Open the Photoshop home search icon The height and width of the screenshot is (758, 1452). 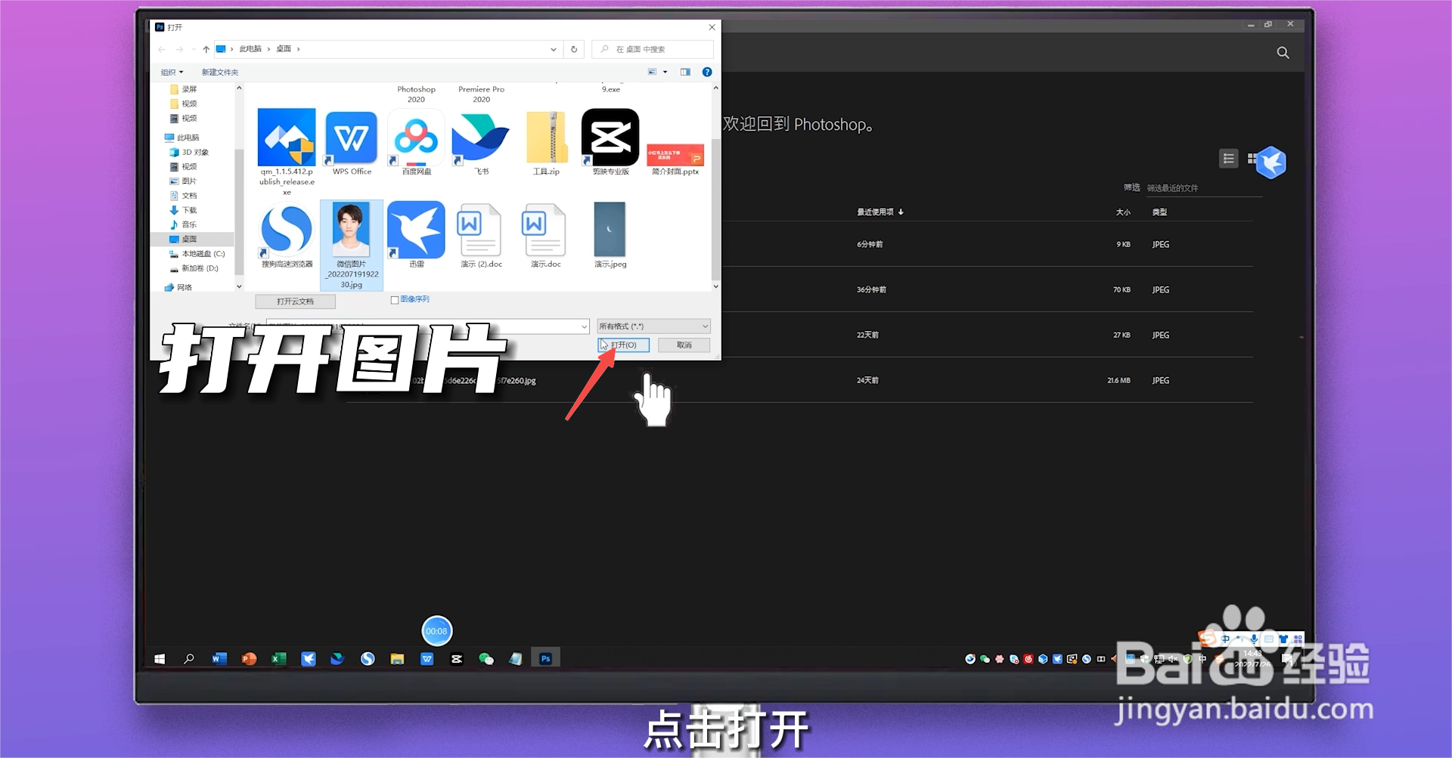tap(1283, 53)
